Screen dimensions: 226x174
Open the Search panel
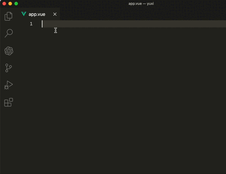[9, 33]
